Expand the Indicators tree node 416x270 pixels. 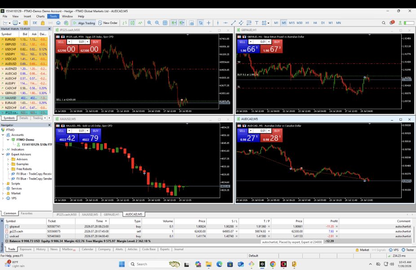pos(3,149)
